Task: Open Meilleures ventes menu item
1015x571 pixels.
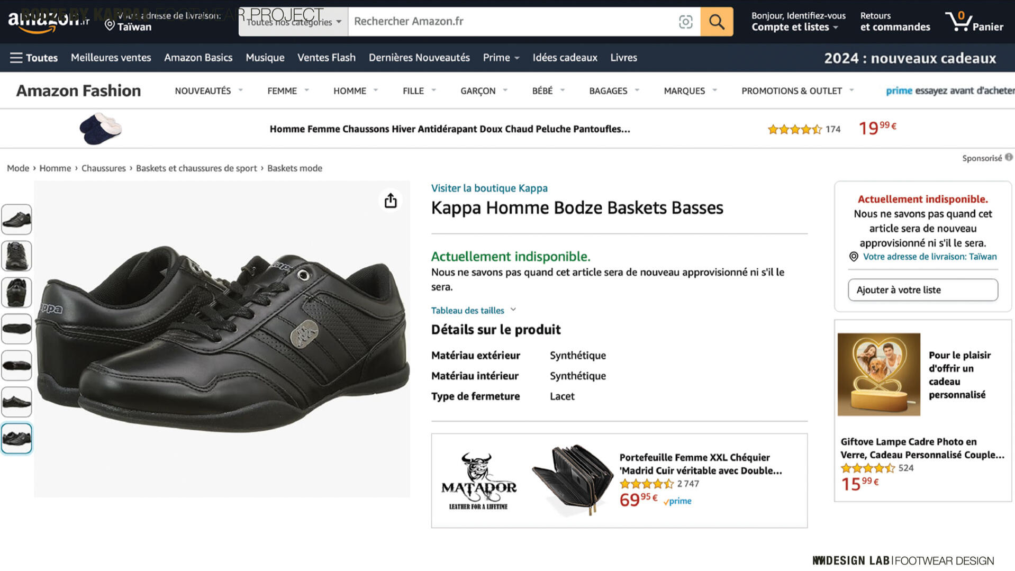Action: pyautogui.click(x=111, y=58)
